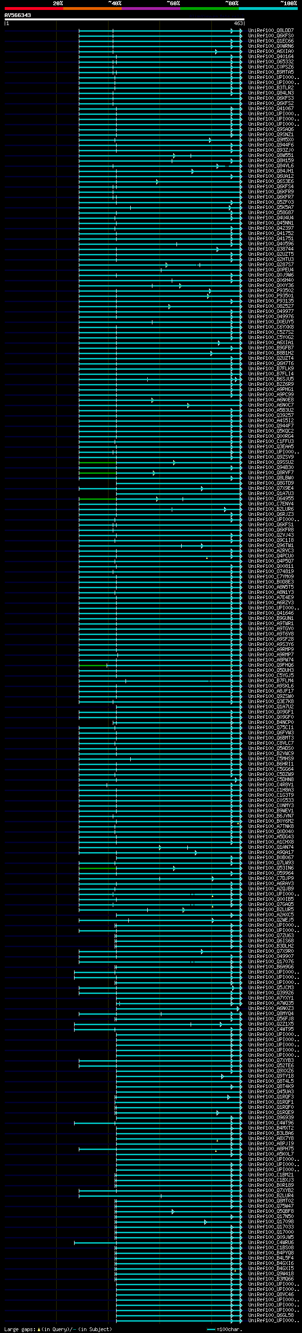The width and height of the screenshot is (302, 1333).
Task: Select hit label UniRef100_Q6KFS0
Action: (x=271, y=36)
